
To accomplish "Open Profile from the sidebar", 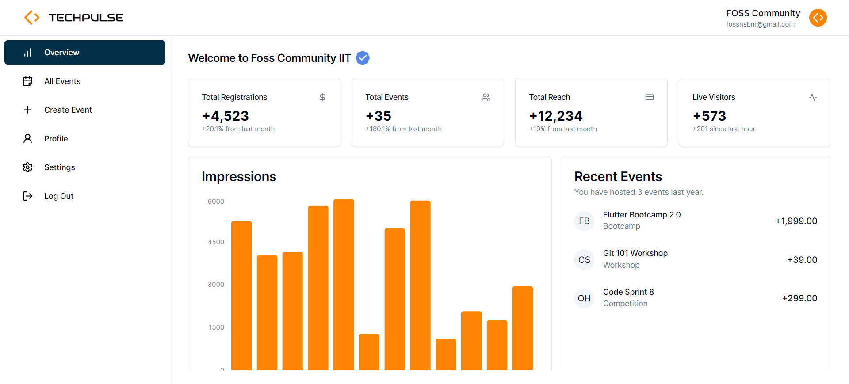I will 85,139.
